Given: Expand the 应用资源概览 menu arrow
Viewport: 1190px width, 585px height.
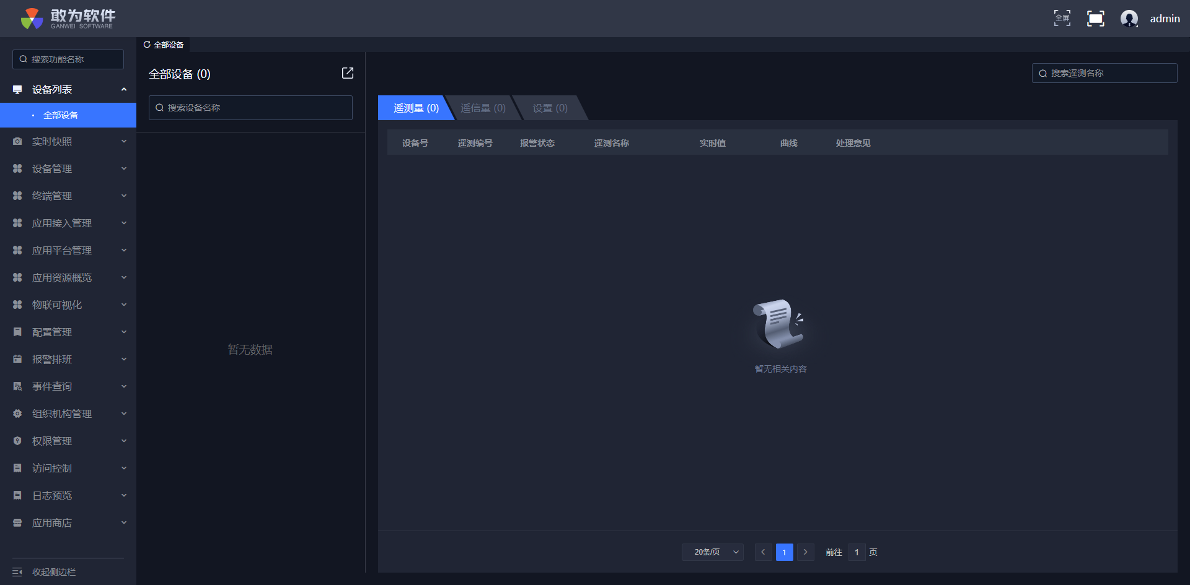Looking at the screenshot, I should click(x=124, y=278).
